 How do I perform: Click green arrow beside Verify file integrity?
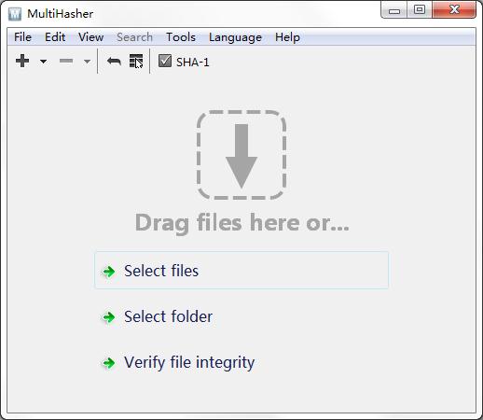coord(109,363)
